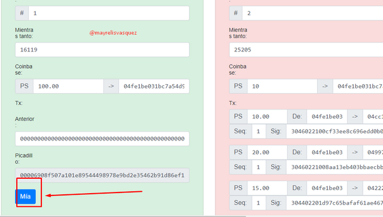Select the hash field starting 00006908f507
383x217 pixels.
point(102,175)
